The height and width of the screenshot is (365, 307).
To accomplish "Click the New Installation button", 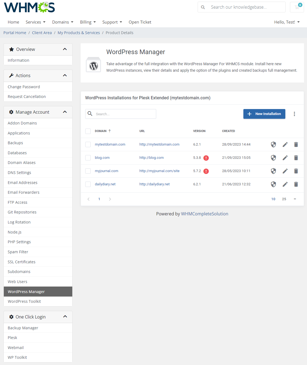I will pos(264,114).
